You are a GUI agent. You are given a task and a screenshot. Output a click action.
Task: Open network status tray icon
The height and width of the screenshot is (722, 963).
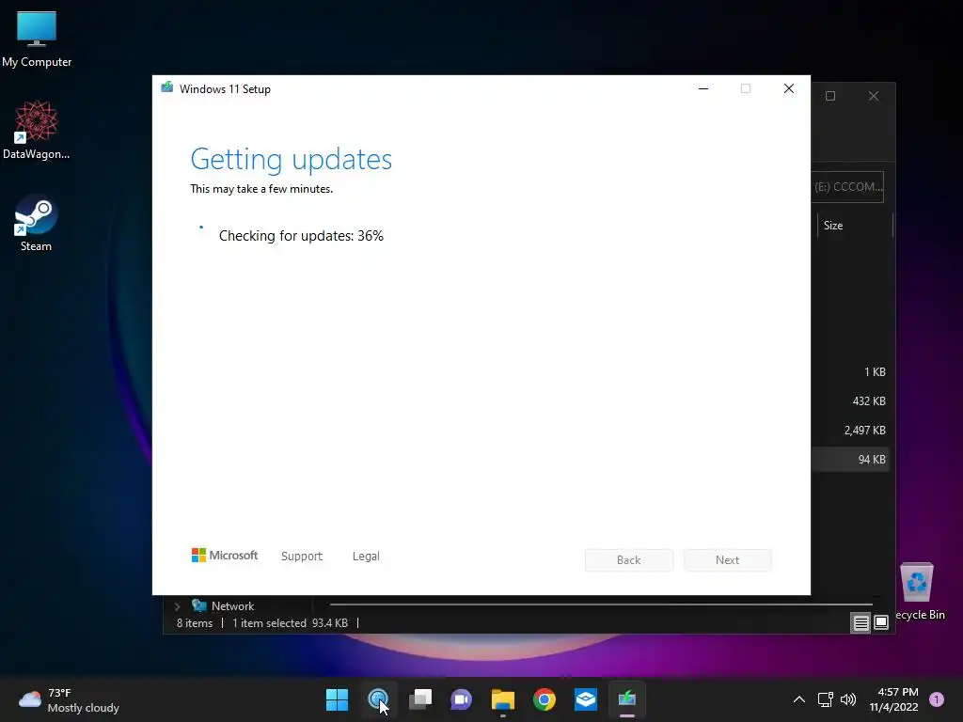click(x=826, y=699)
